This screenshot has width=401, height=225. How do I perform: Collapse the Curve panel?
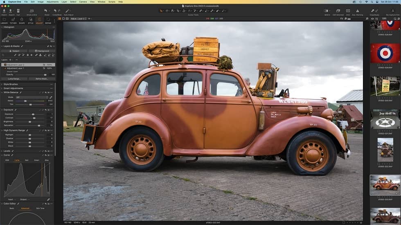coord(2,155)
